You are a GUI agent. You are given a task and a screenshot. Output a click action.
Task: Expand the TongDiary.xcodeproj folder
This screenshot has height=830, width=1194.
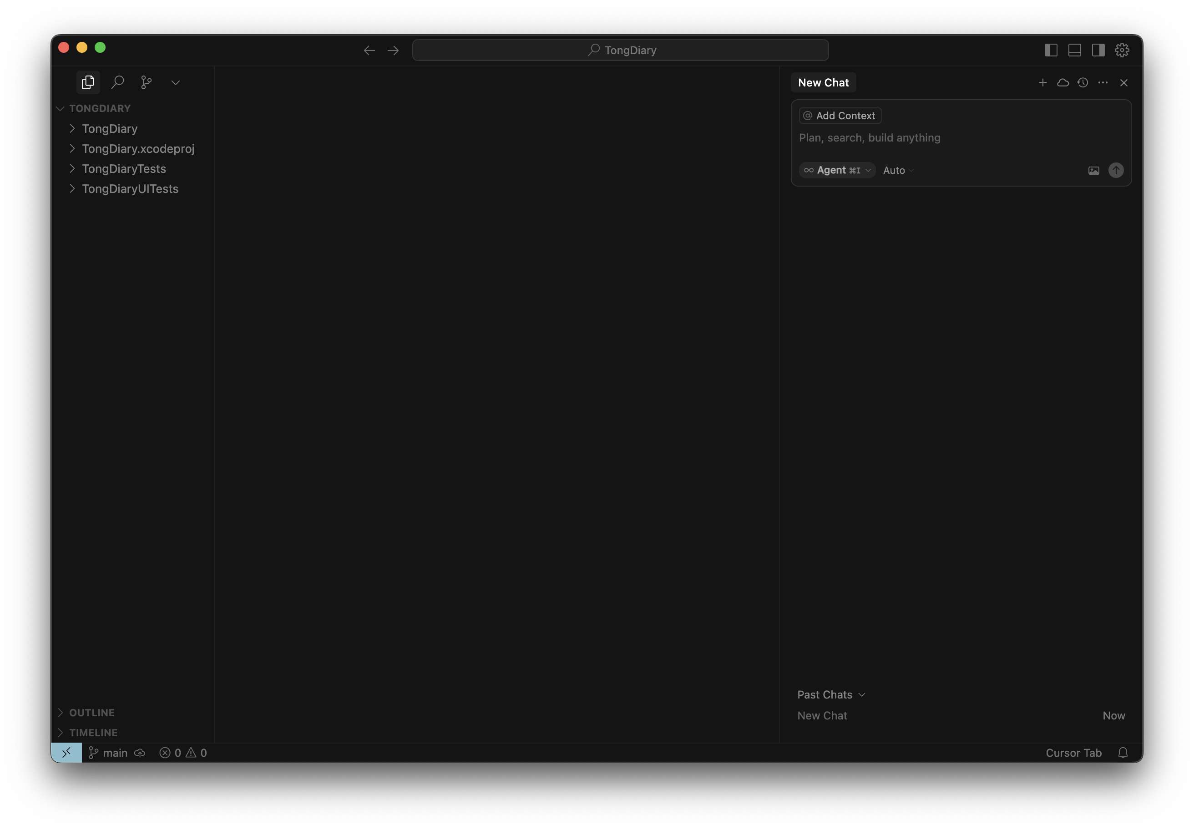138,149
